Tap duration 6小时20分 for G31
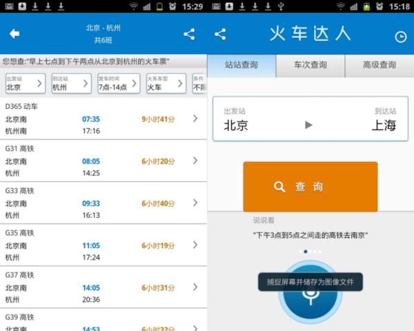 click(x=158, y=161)
